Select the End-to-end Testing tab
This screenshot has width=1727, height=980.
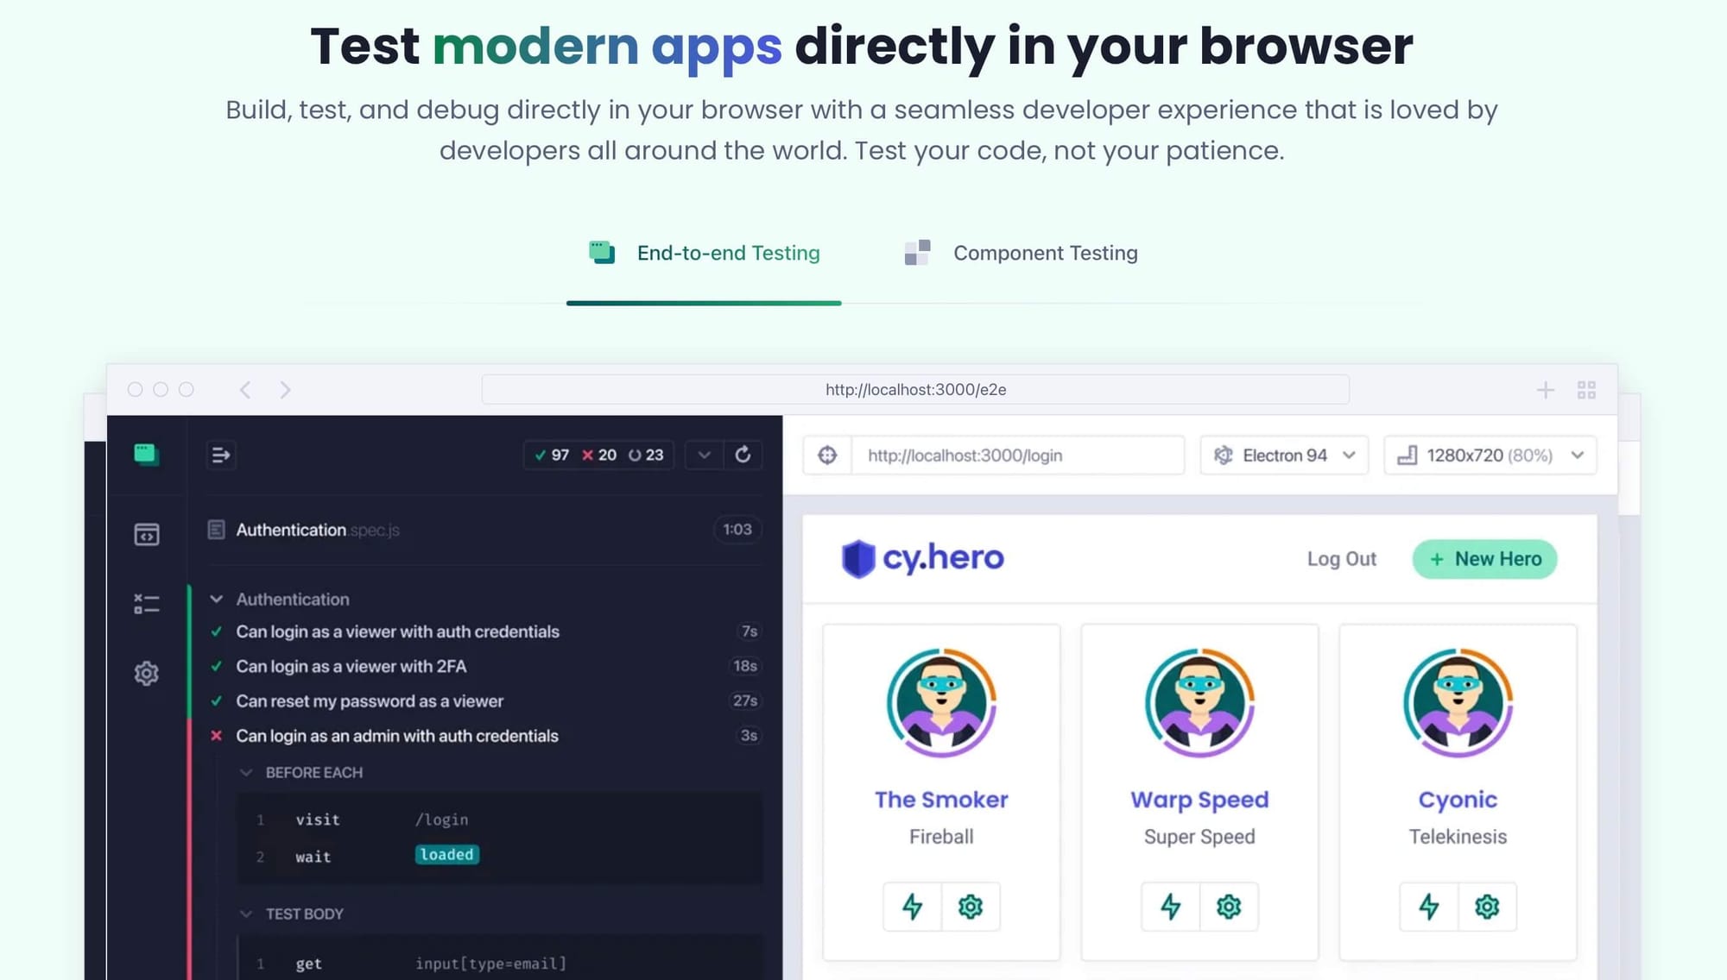[x=727, y=253]
